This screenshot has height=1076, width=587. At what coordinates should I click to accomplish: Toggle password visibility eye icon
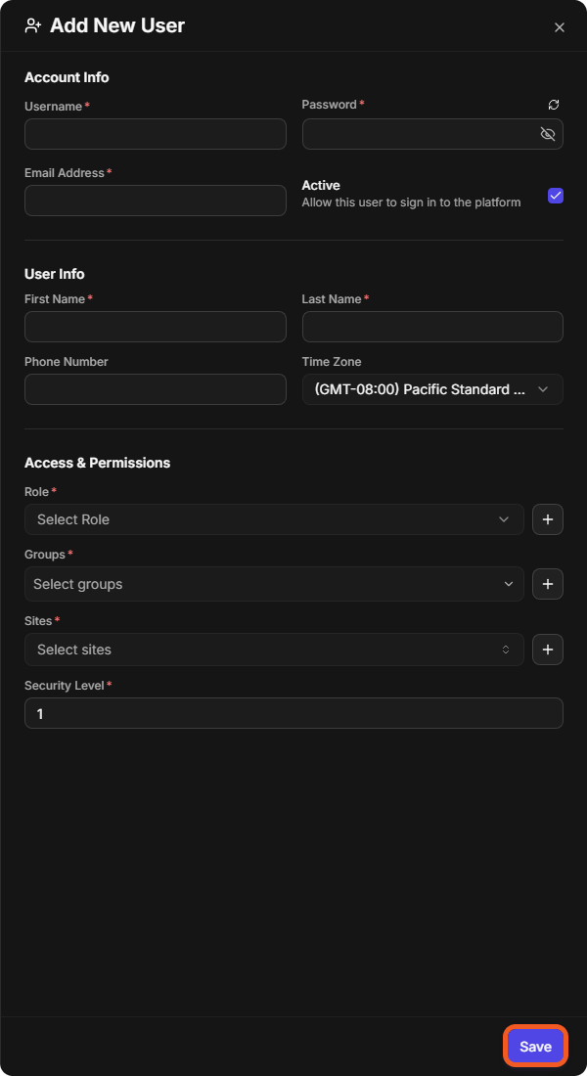pos(547,134)
